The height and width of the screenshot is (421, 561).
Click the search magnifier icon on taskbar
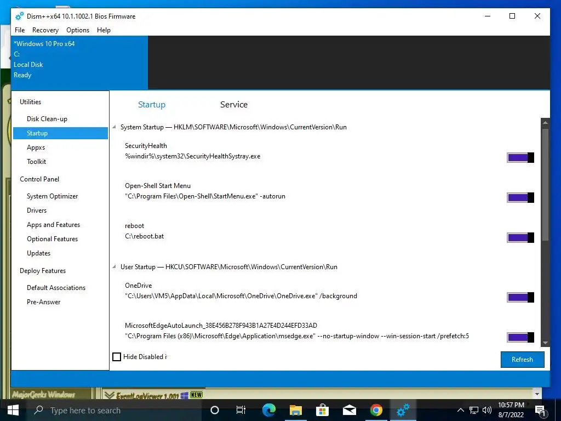pos(38,410)
